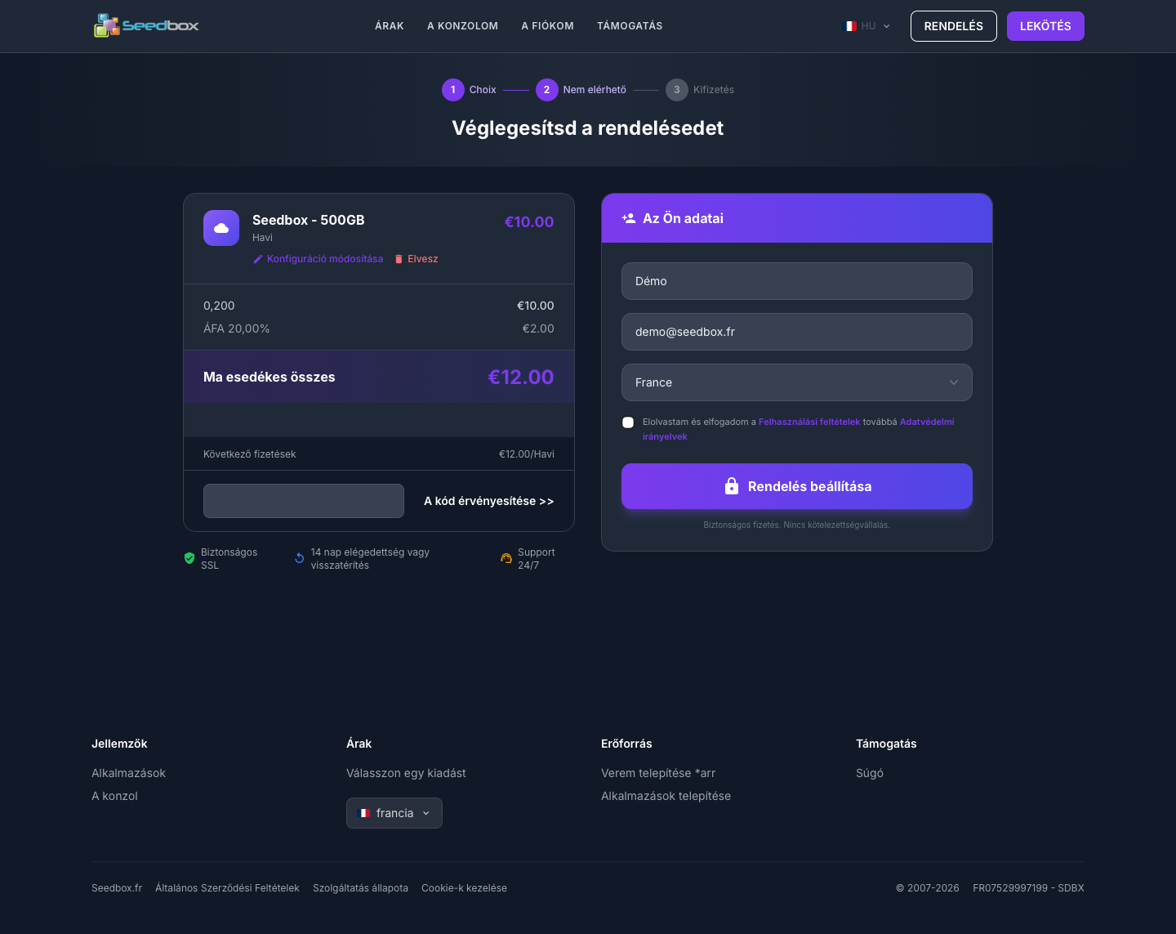
Task: Click the pencil icon for Konfiguráció módosítása
Action: (x=258, y=259)
